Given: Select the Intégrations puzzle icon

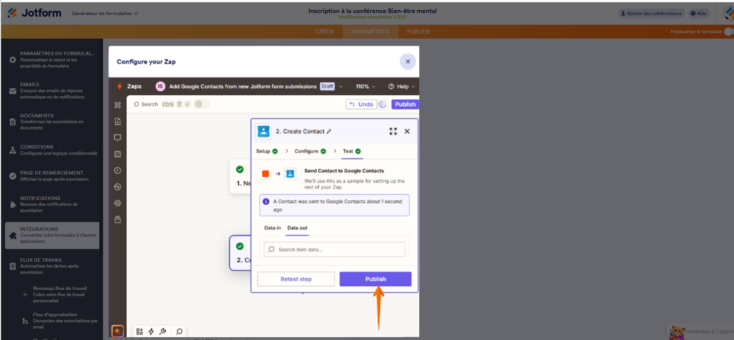Looking at the screenshot, I should tap(13, 235).
